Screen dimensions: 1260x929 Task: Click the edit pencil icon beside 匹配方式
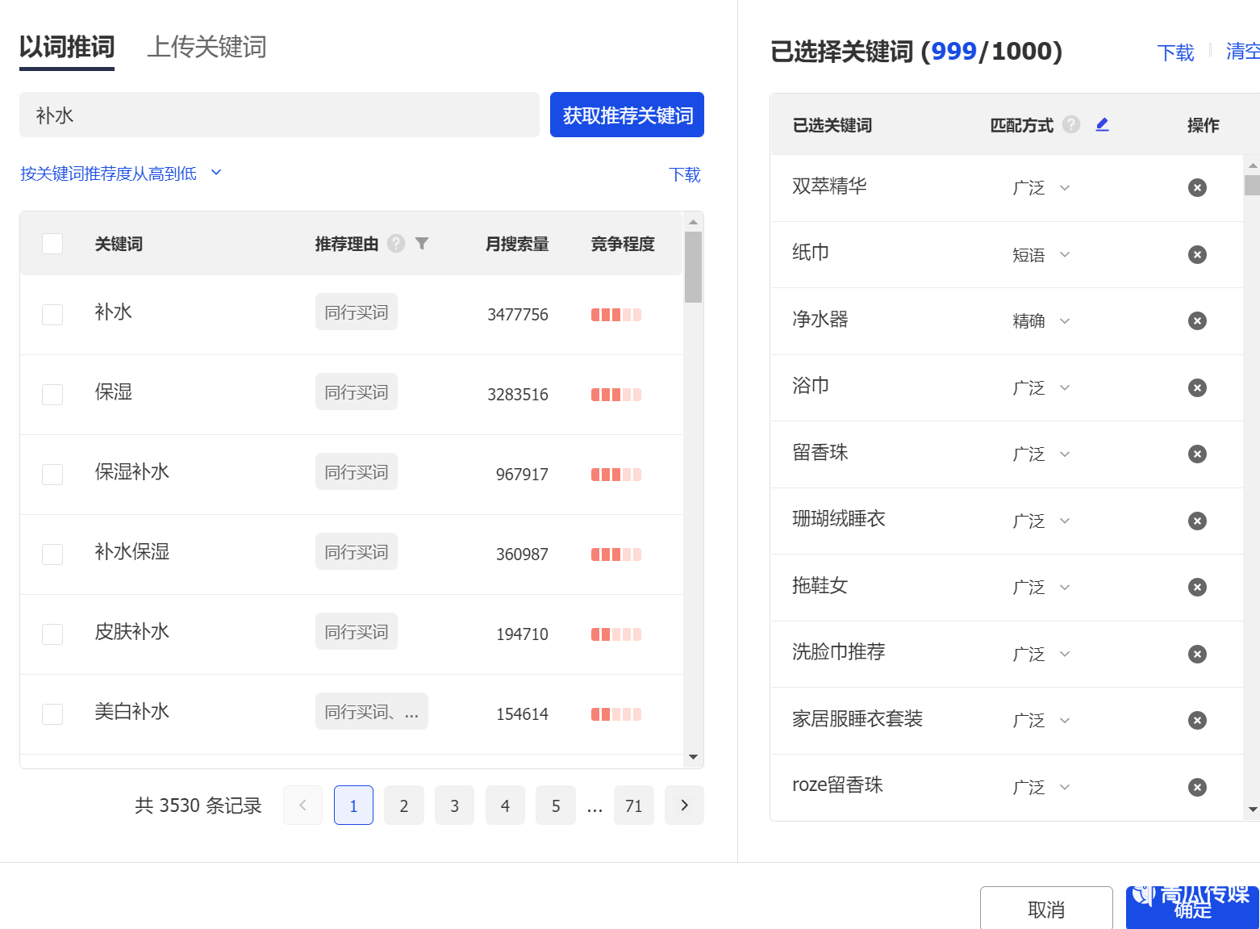click(1102, 124)
